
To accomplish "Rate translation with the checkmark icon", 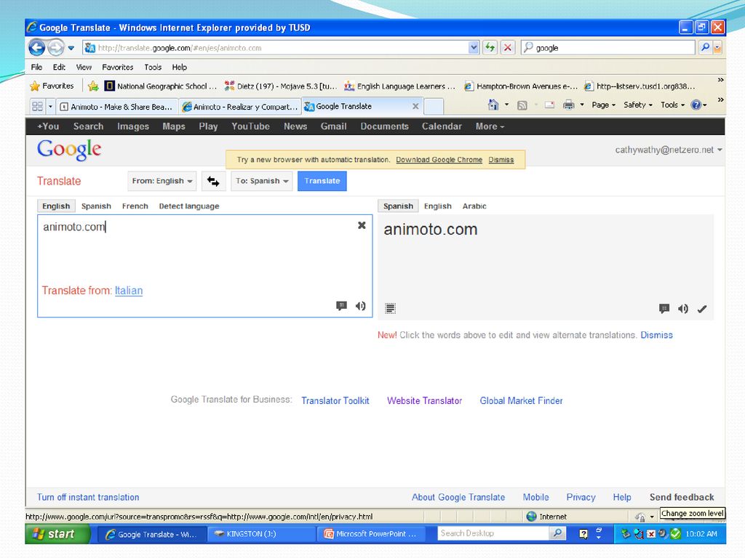I will [x=702, y=309].
